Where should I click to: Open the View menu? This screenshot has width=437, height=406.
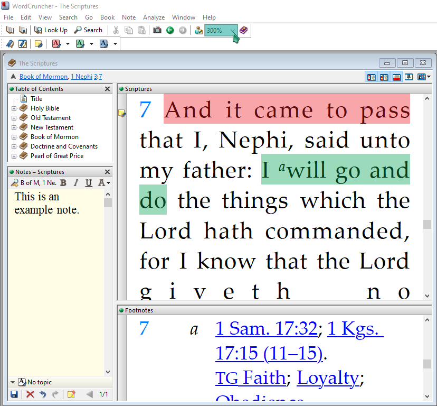[x=45, y=17]
